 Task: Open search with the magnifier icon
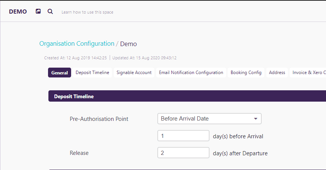click(50, 11)
